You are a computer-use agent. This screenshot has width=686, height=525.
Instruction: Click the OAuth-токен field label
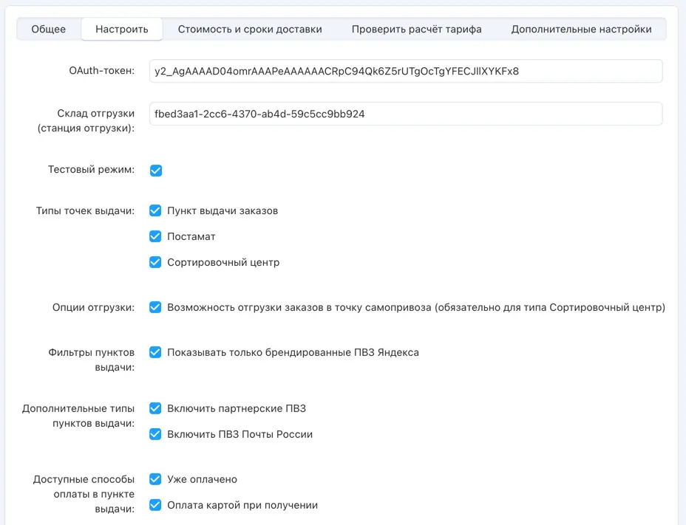(101, 71)
